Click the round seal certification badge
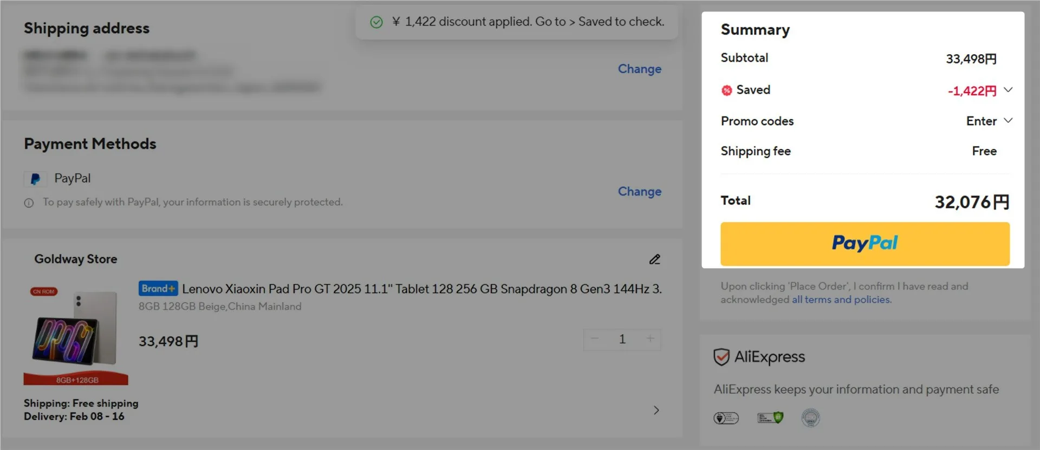This screenshot has width=1040, height=450. pyautogui.click(x=810, y=418)
